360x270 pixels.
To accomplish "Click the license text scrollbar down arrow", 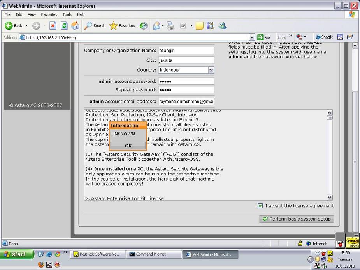I will point(330,198).
